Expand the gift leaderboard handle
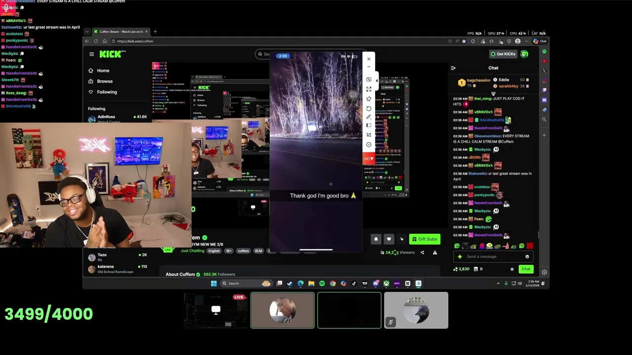This screenshot has width=632, height=355. (x=493, y=93)
